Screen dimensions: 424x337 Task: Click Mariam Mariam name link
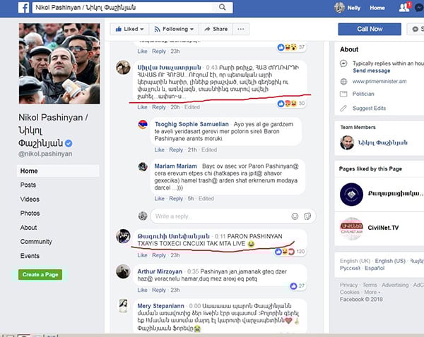point(175,166)
